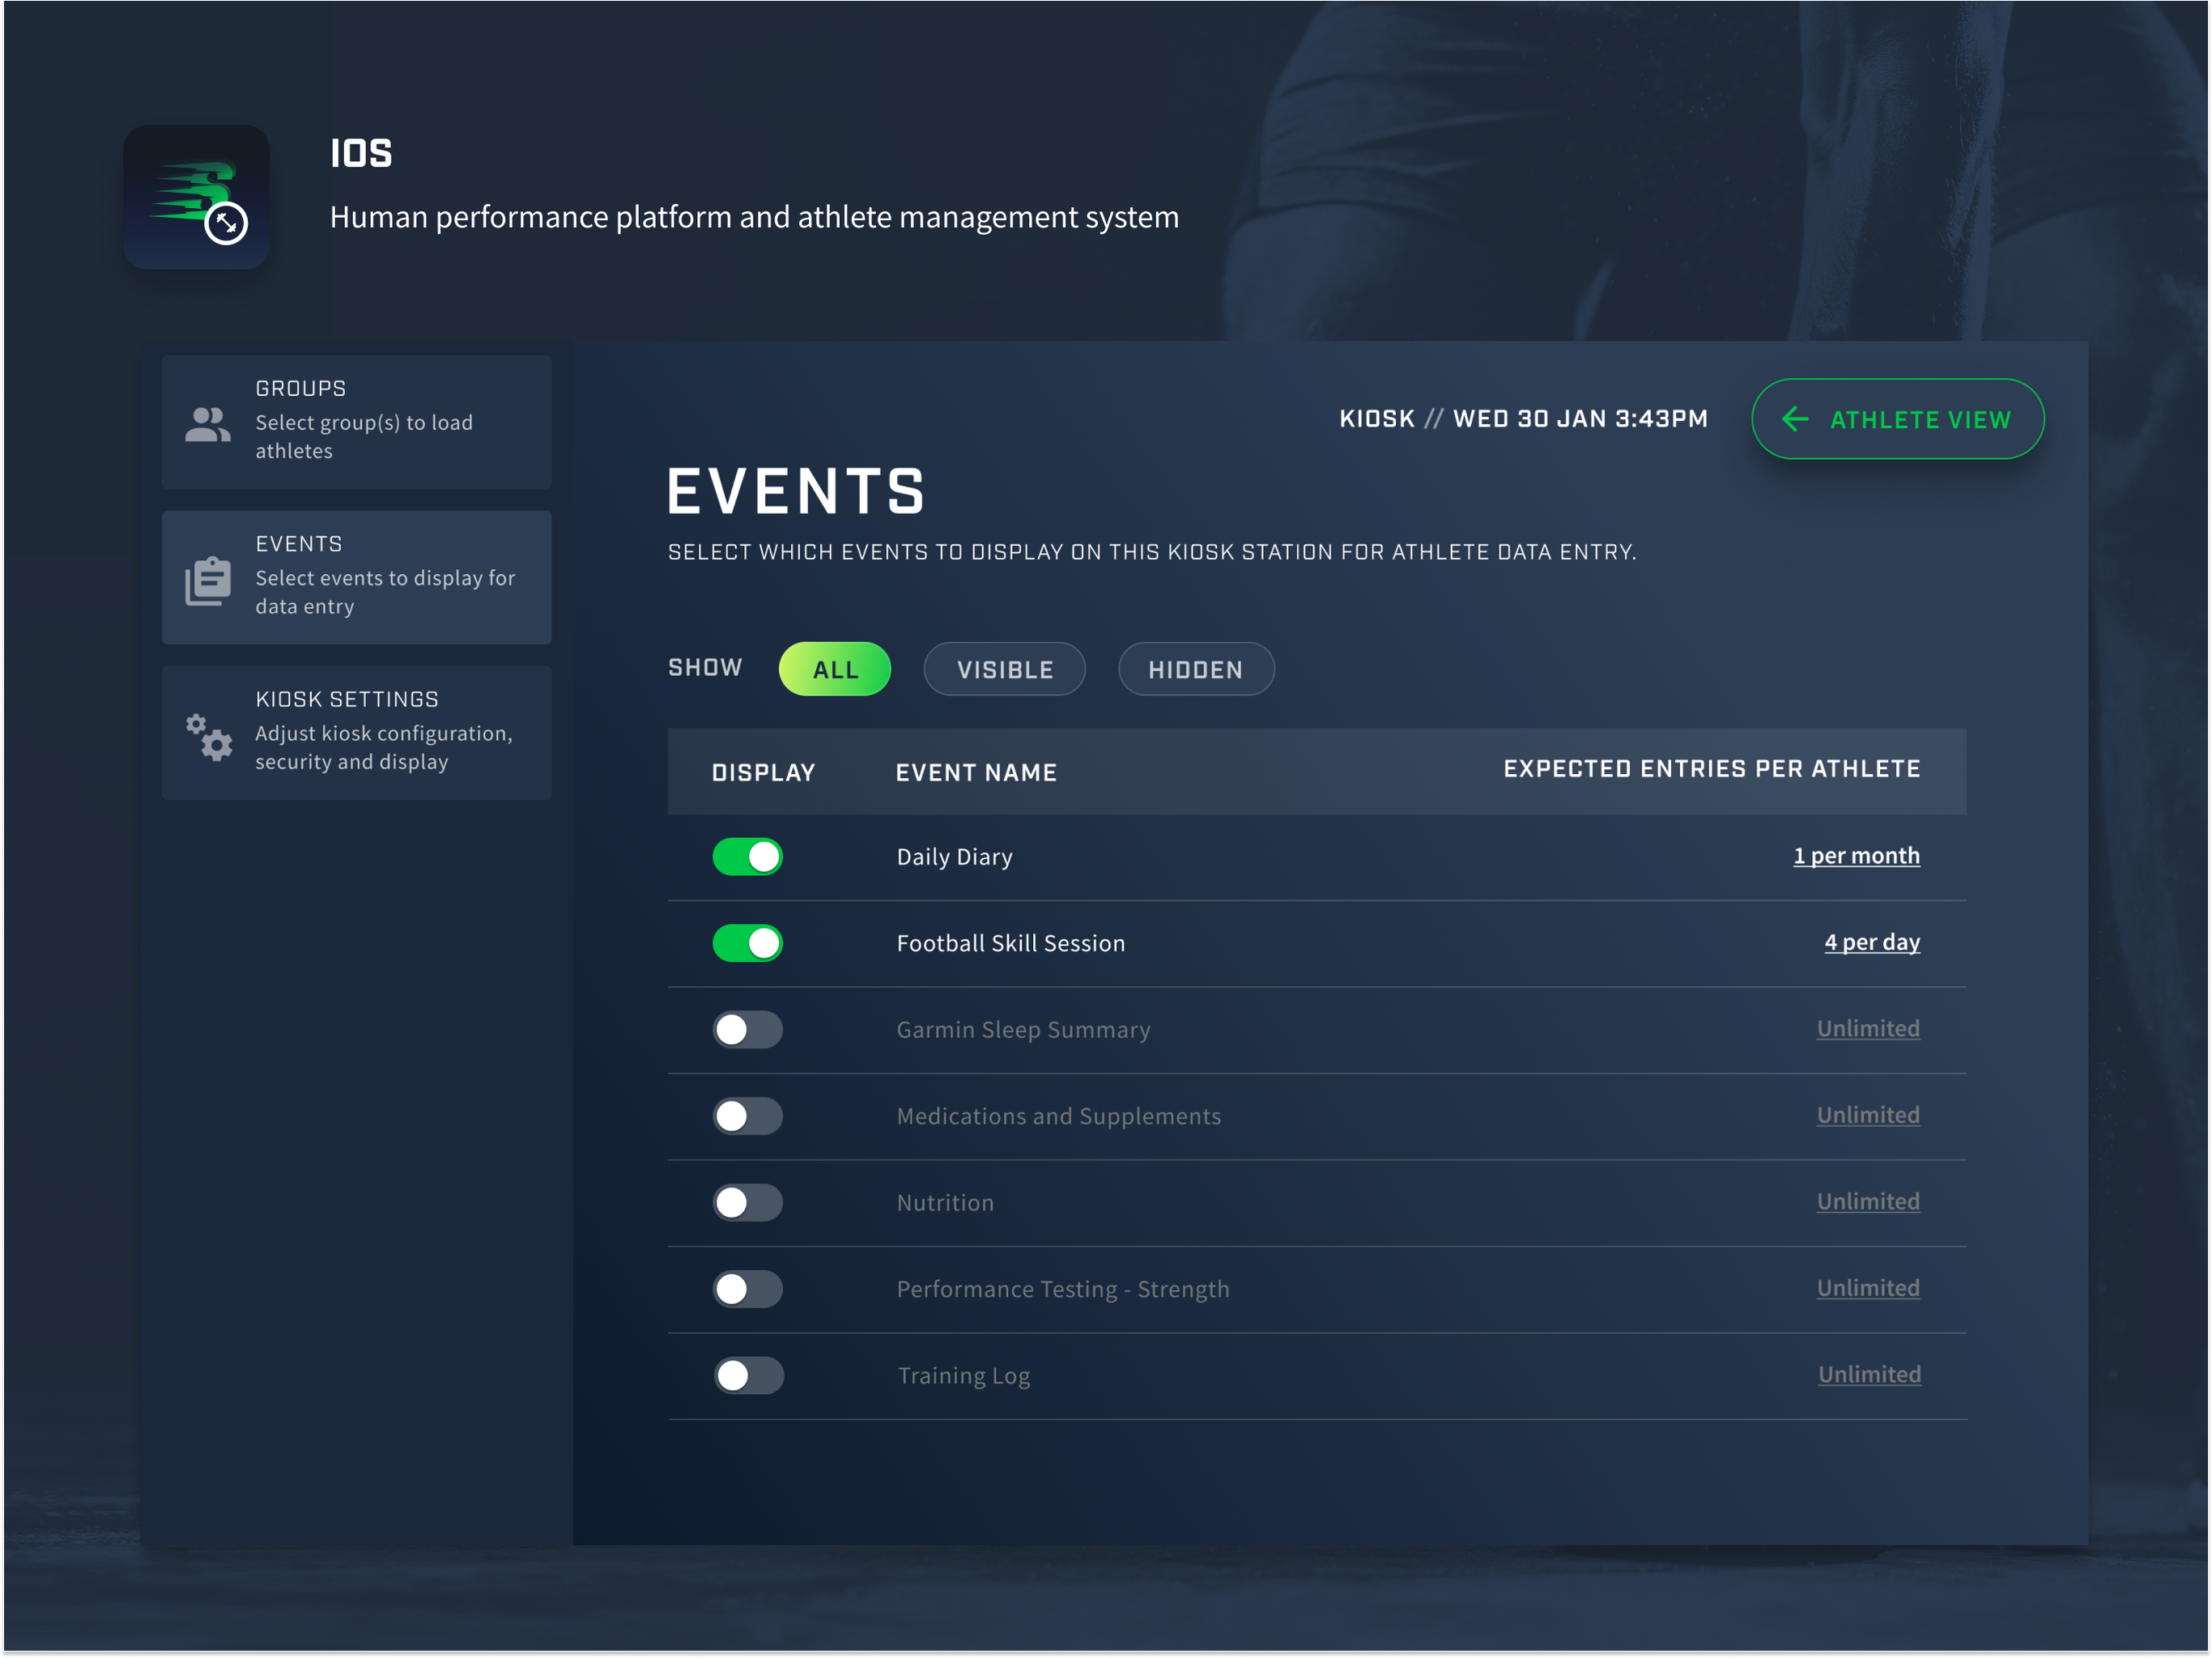The width and height of the screenshot is (2212, 1658).
Task: Disable the Daily Diary display toggle
Action: 748,857
